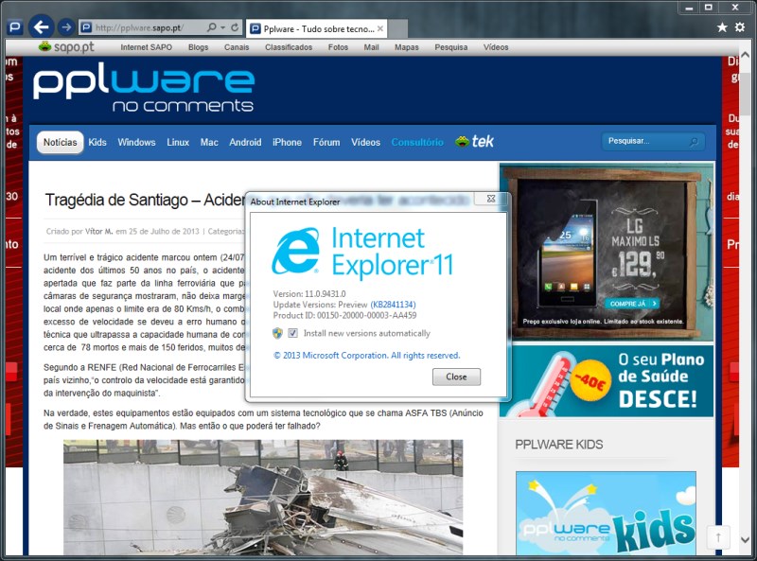The width and height of the screenshot is (757, 561).
Task: Click the page vertical scrollbar
Action: (x=745, y=284)
